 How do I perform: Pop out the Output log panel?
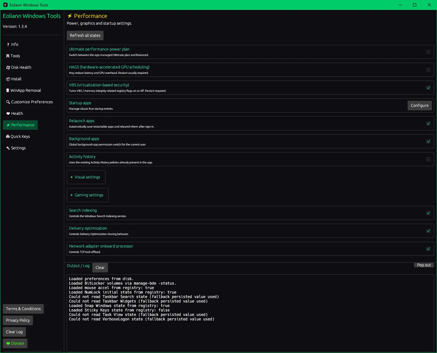point(424,265)
